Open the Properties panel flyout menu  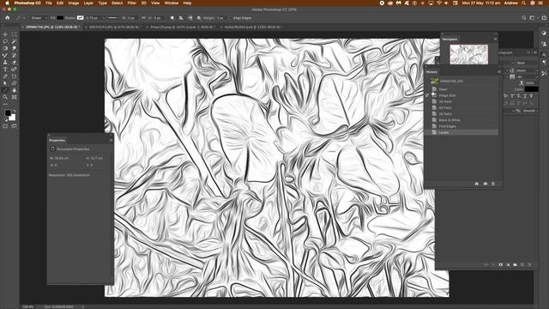(111, 140)
